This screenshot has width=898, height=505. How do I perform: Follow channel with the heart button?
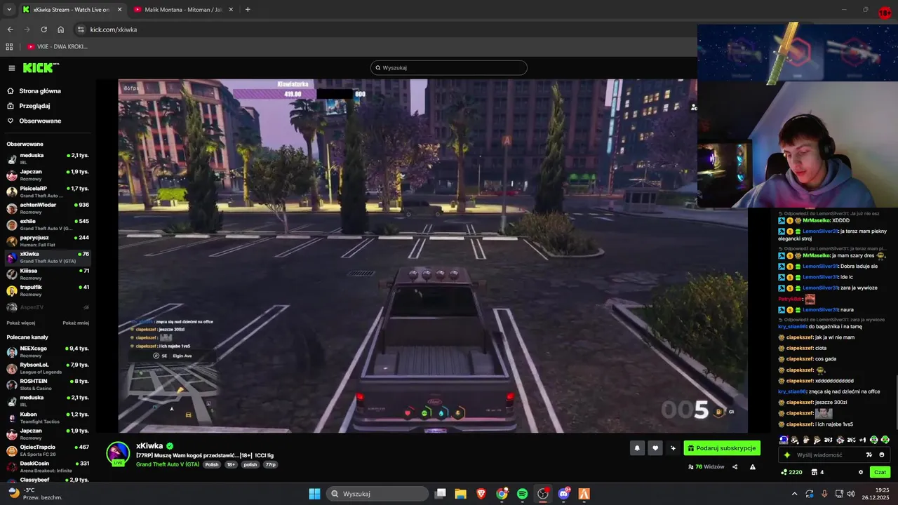point(655,448)
